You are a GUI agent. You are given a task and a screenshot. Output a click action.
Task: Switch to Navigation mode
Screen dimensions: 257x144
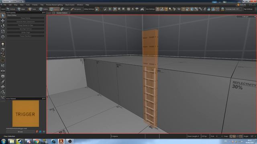(x=76, y=9)
